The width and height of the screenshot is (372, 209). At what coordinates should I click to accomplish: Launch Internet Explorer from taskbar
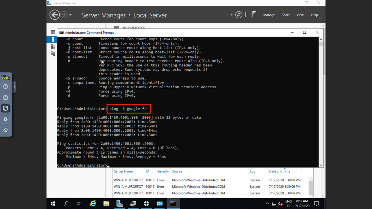pyautogui.click(x=93, y=203)
